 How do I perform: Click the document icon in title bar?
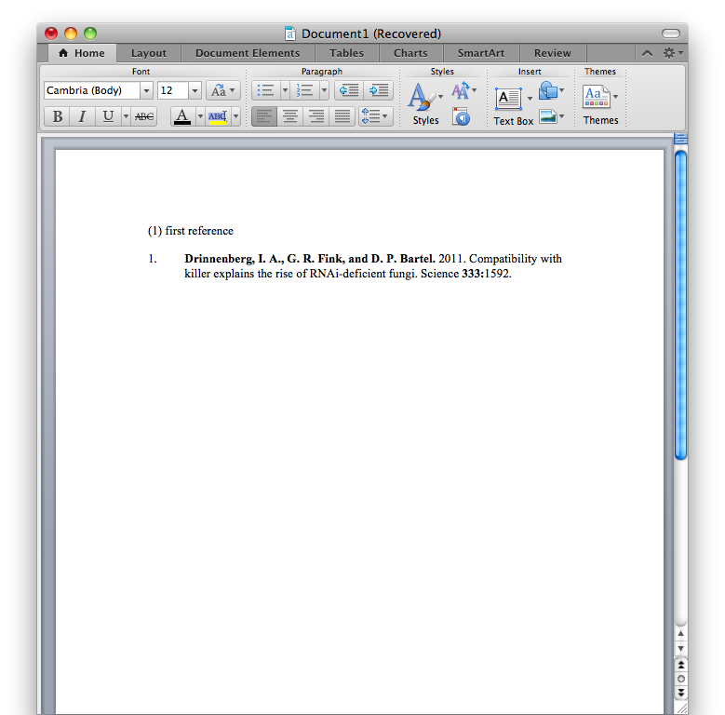[290, 34]
